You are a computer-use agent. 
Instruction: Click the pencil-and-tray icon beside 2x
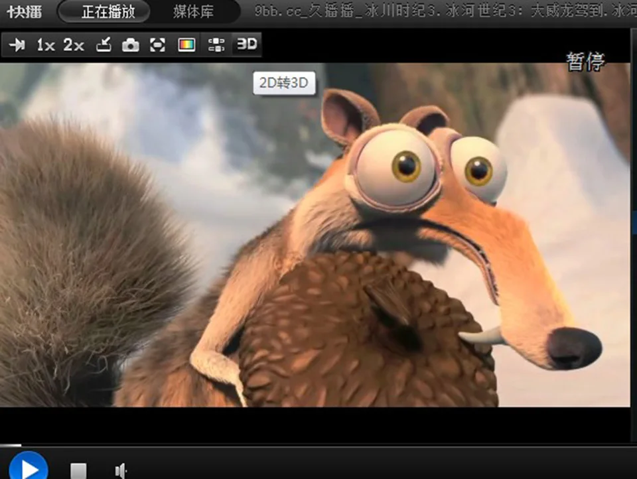[104, 44]
